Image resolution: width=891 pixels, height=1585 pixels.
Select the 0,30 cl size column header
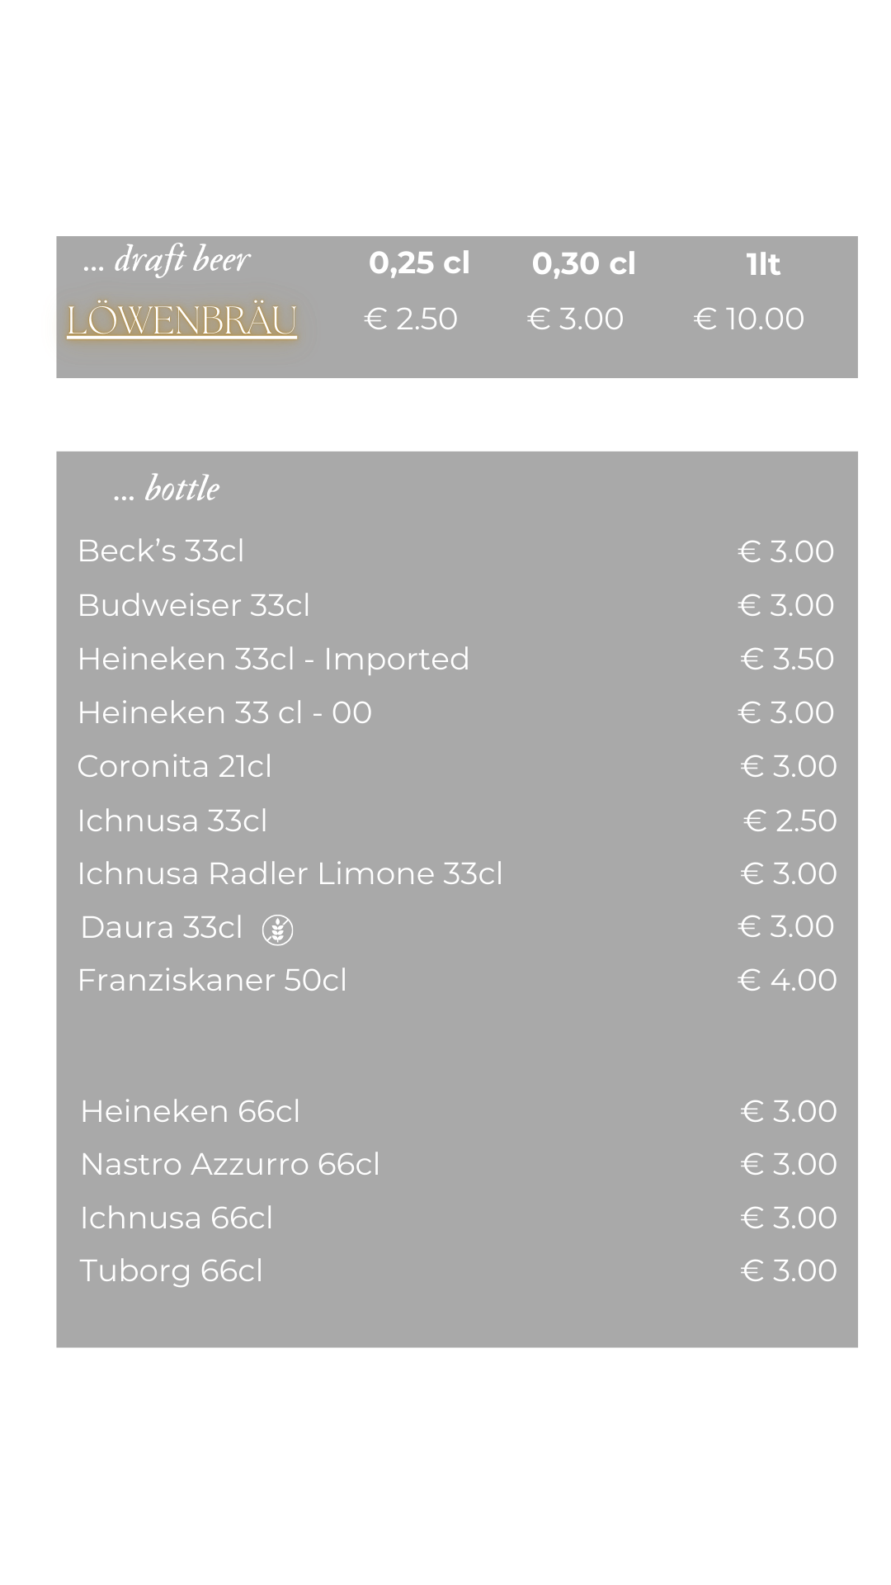pyautogui.click(x=583, y=264)
